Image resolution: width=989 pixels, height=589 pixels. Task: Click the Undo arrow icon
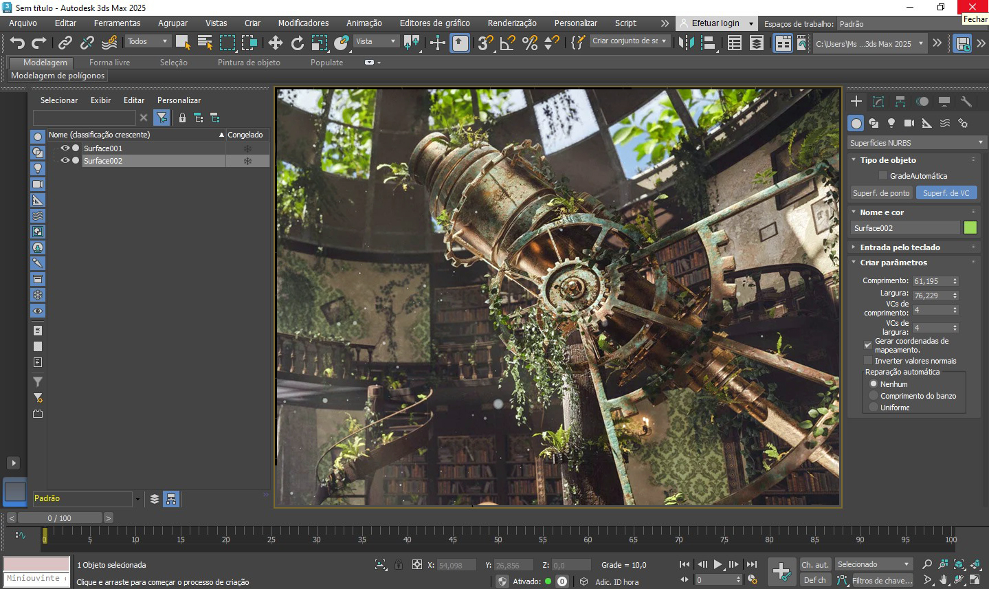[x=17, y=43]
